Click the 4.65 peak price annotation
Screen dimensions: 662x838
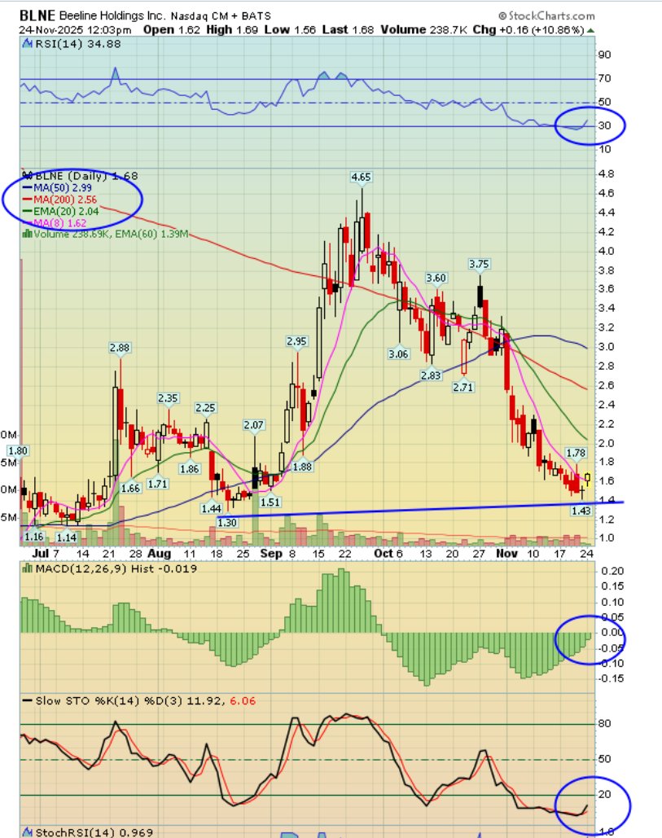[x=361, y=176]
